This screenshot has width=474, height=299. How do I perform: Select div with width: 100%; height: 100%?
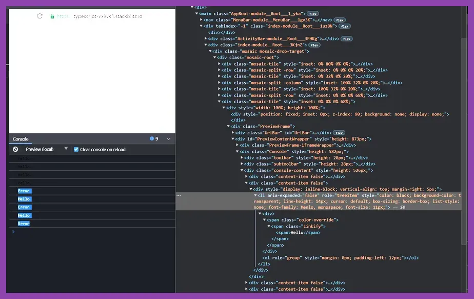pos(275,108)
